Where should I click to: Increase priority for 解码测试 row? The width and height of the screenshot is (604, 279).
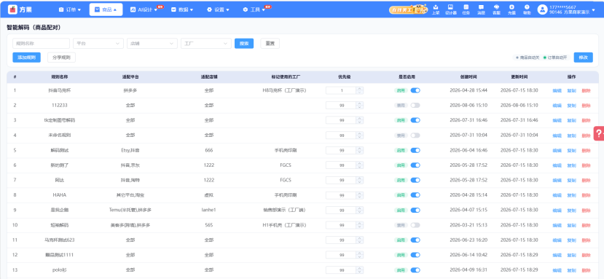(360, 149)
